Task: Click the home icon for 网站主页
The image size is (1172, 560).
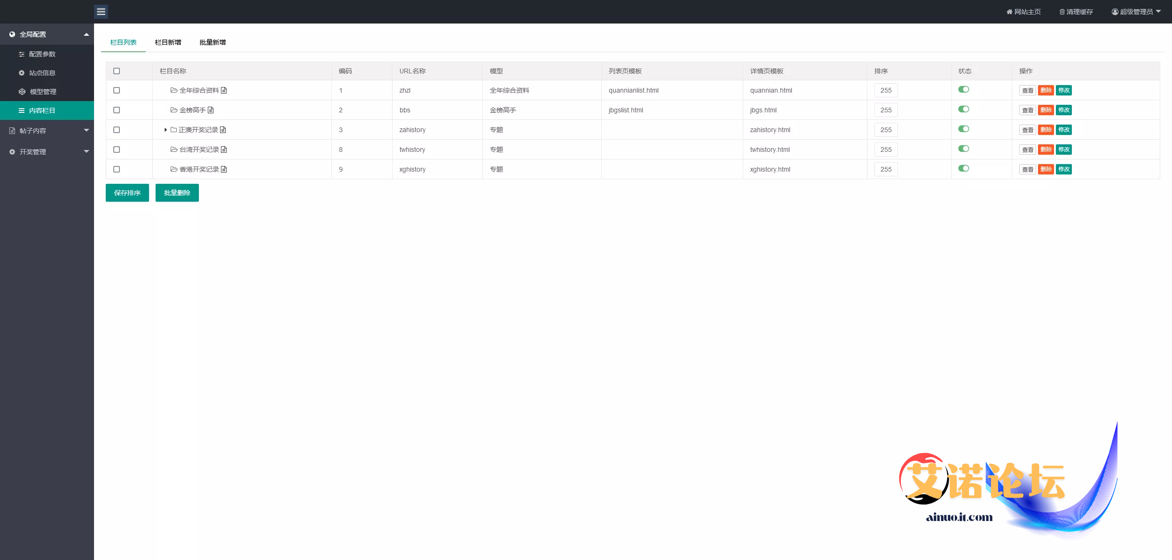Action: [x=1009, y=12]
